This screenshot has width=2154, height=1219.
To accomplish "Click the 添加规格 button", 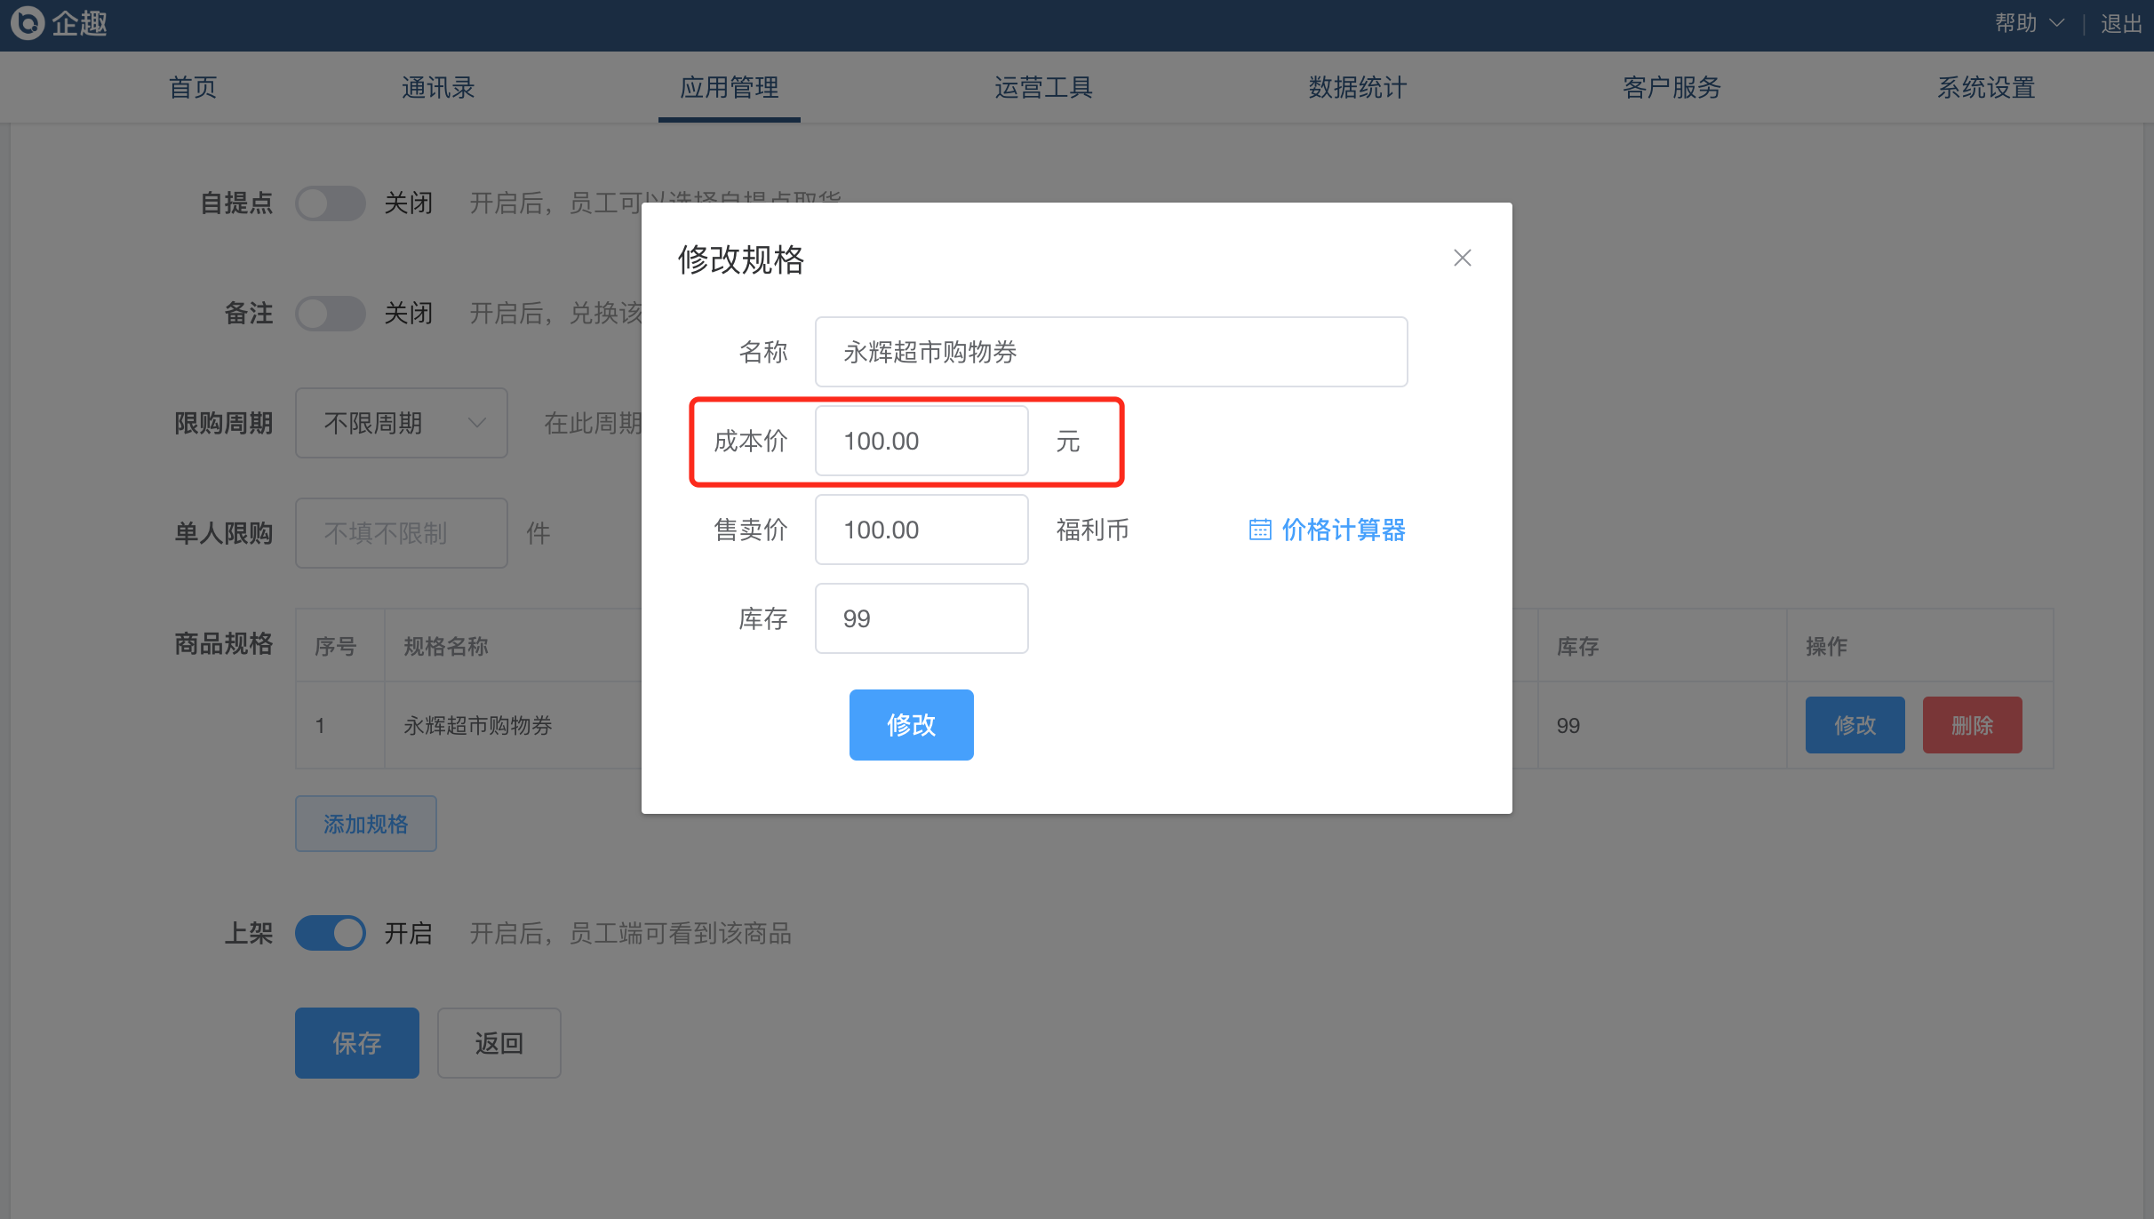I will [x=365, y=824].
